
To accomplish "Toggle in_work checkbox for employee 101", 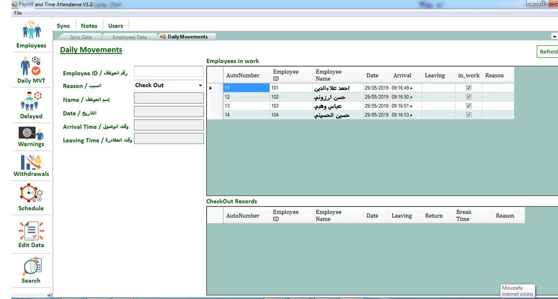I will pyautogui.click(x=469, y=88).
